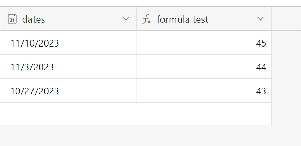Click the gray area right of the 45 cell
The image size is (301, 146).
tap(286, 43)
